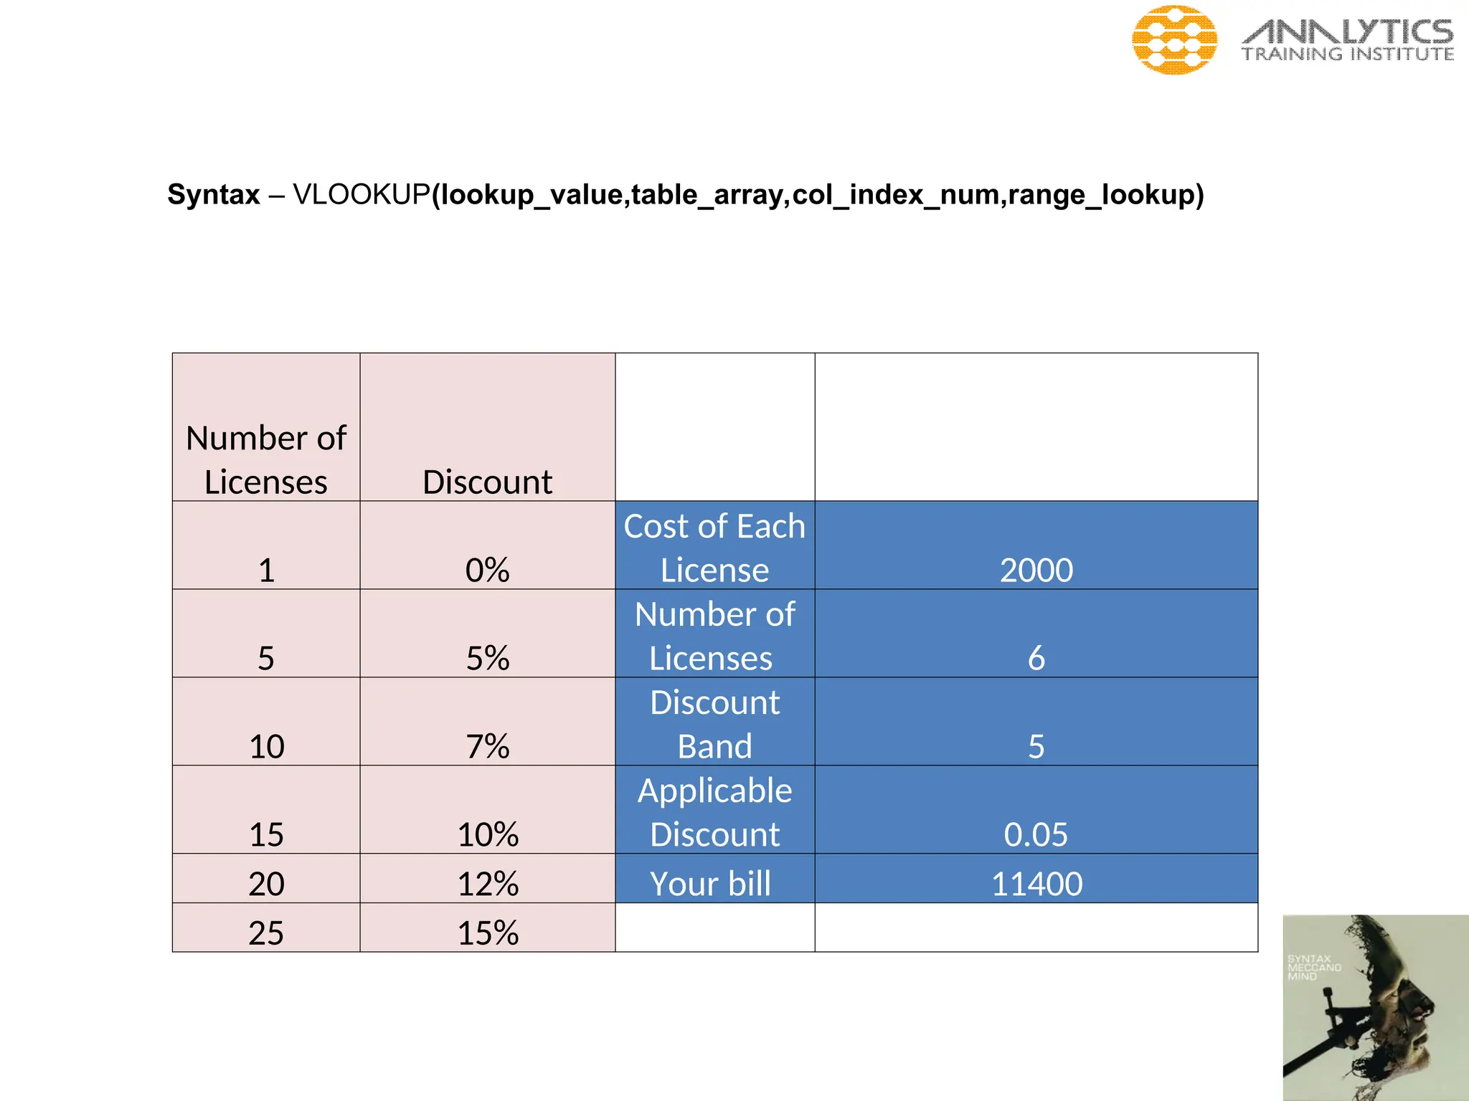Select the VLOOKUP syntax line text
The image size is (1469, 1101).
[x=686, y=194]
